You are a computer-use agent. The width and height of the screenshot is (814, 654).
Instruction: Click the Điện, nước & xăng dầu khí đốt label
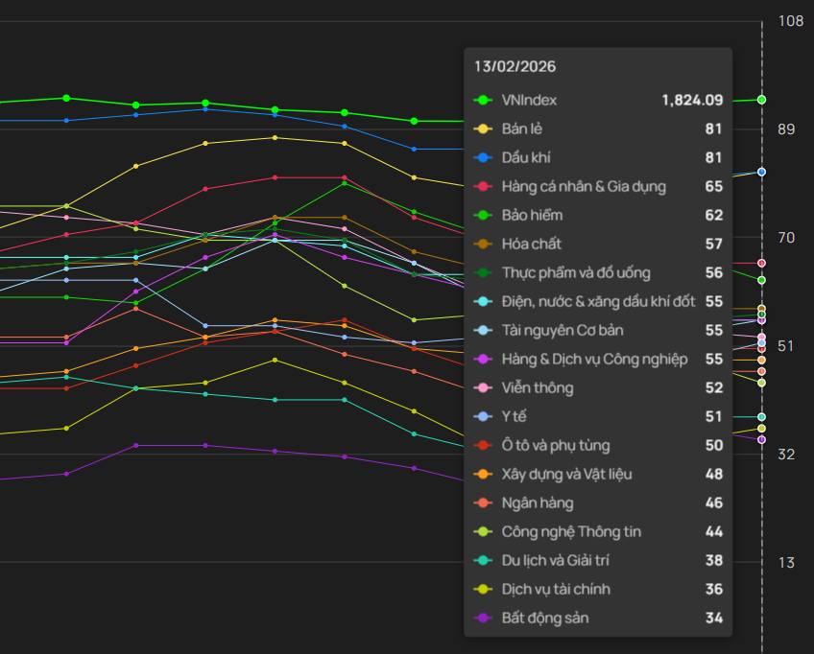pyautogui.click(x=598, y=302)
